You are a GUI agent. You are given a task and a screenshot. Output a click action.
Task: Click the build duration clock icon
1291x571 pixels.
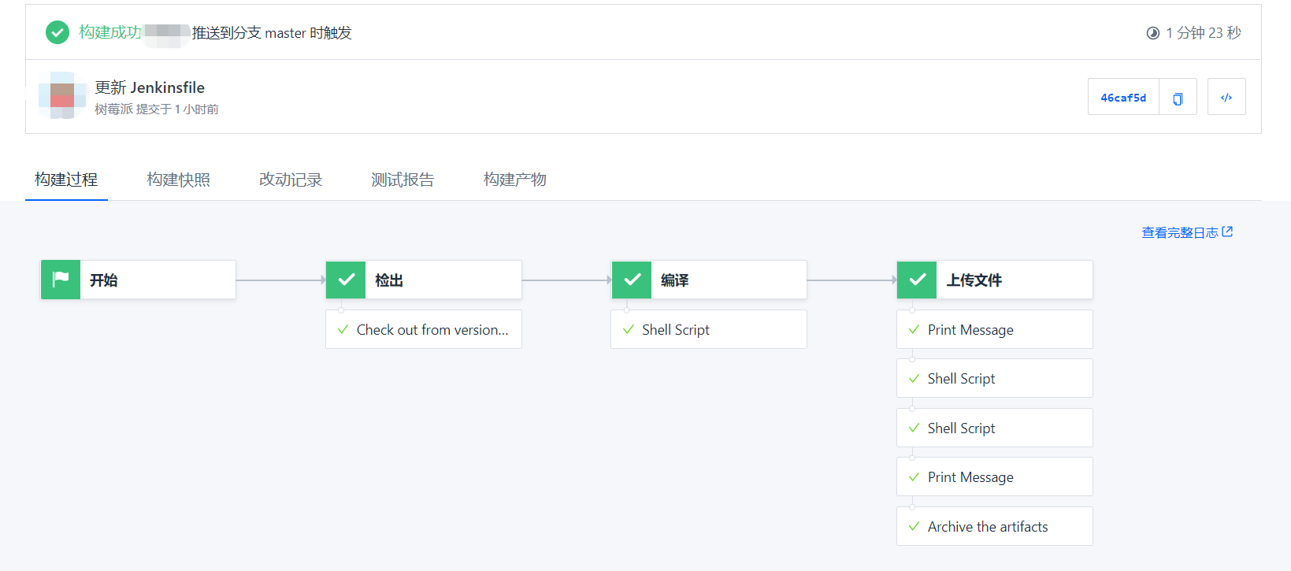click(1153, 33)
